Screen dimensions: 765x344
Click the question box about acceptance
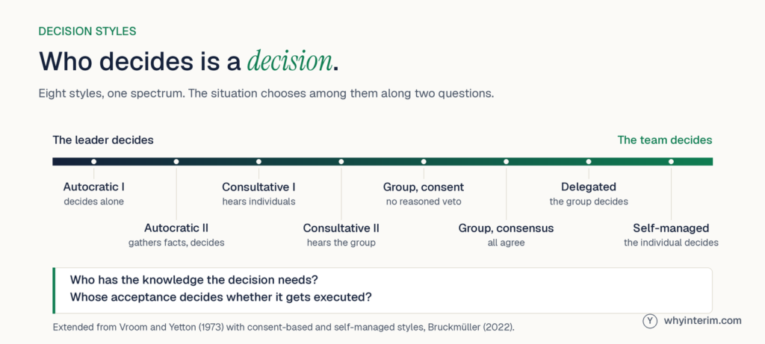pyautogui.click(x=382, y=290)
